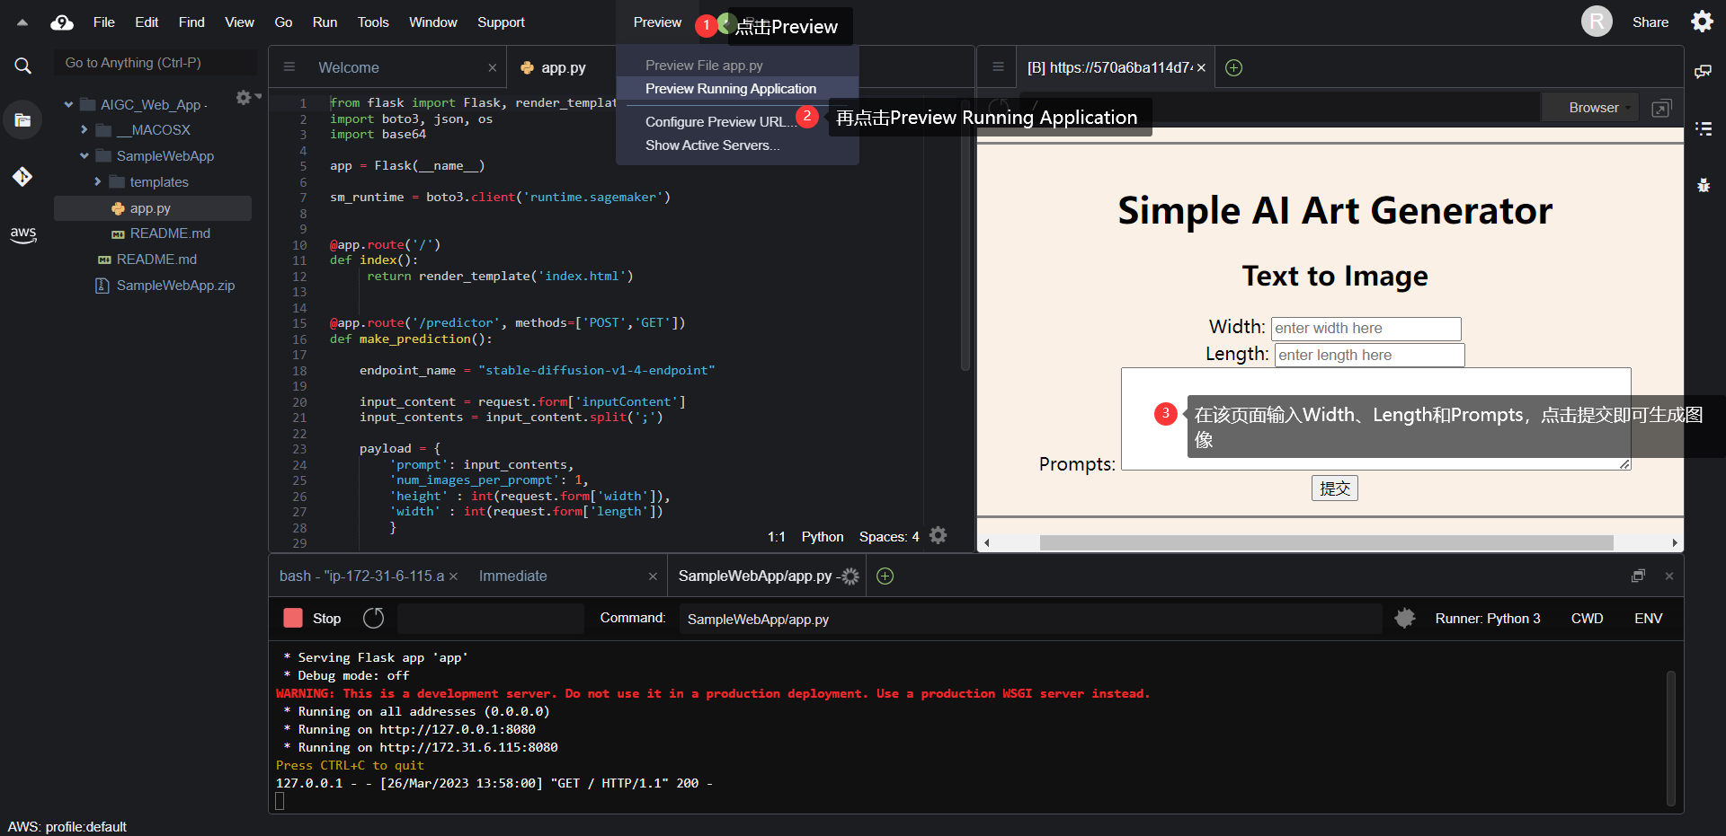Image resolution: width=1726 pixels, height=836 pixels.
Task: Open the Tools menu
Action: click(373, 22)
